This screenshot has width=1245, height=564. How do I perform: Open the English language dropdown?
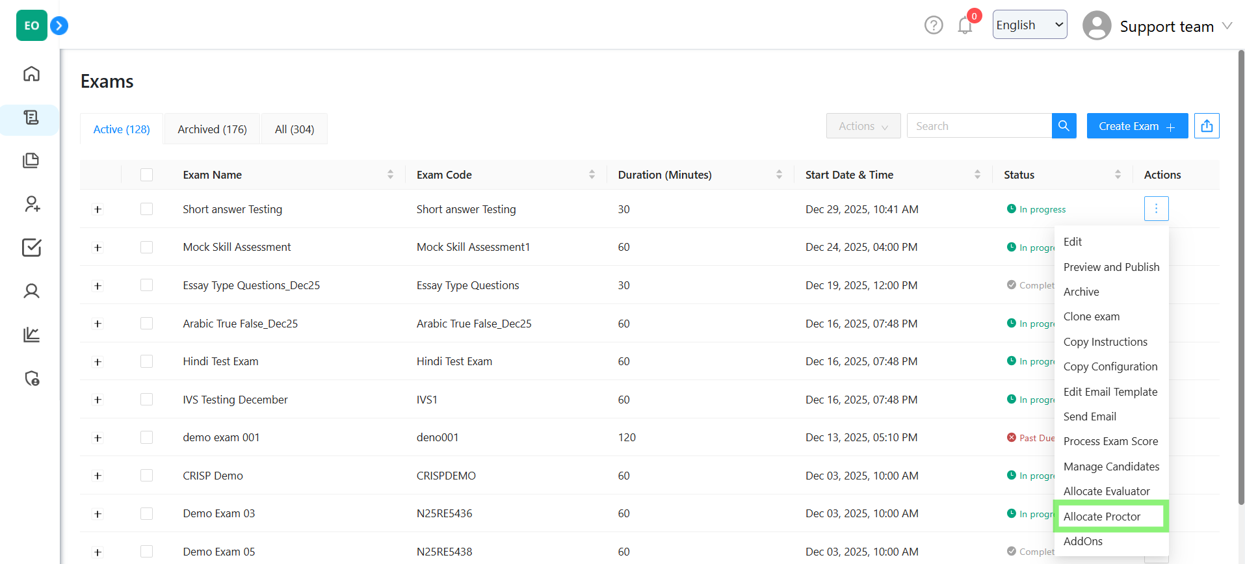pos(1029,25)
